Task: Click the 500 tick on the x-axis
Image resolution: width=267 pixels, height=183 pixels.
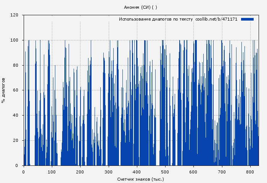Action: [x=165, y=172]
